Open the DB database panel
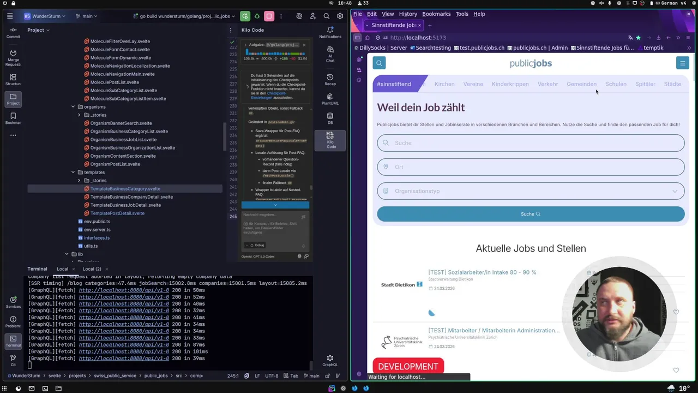The image size is (698, 393). 330,118
